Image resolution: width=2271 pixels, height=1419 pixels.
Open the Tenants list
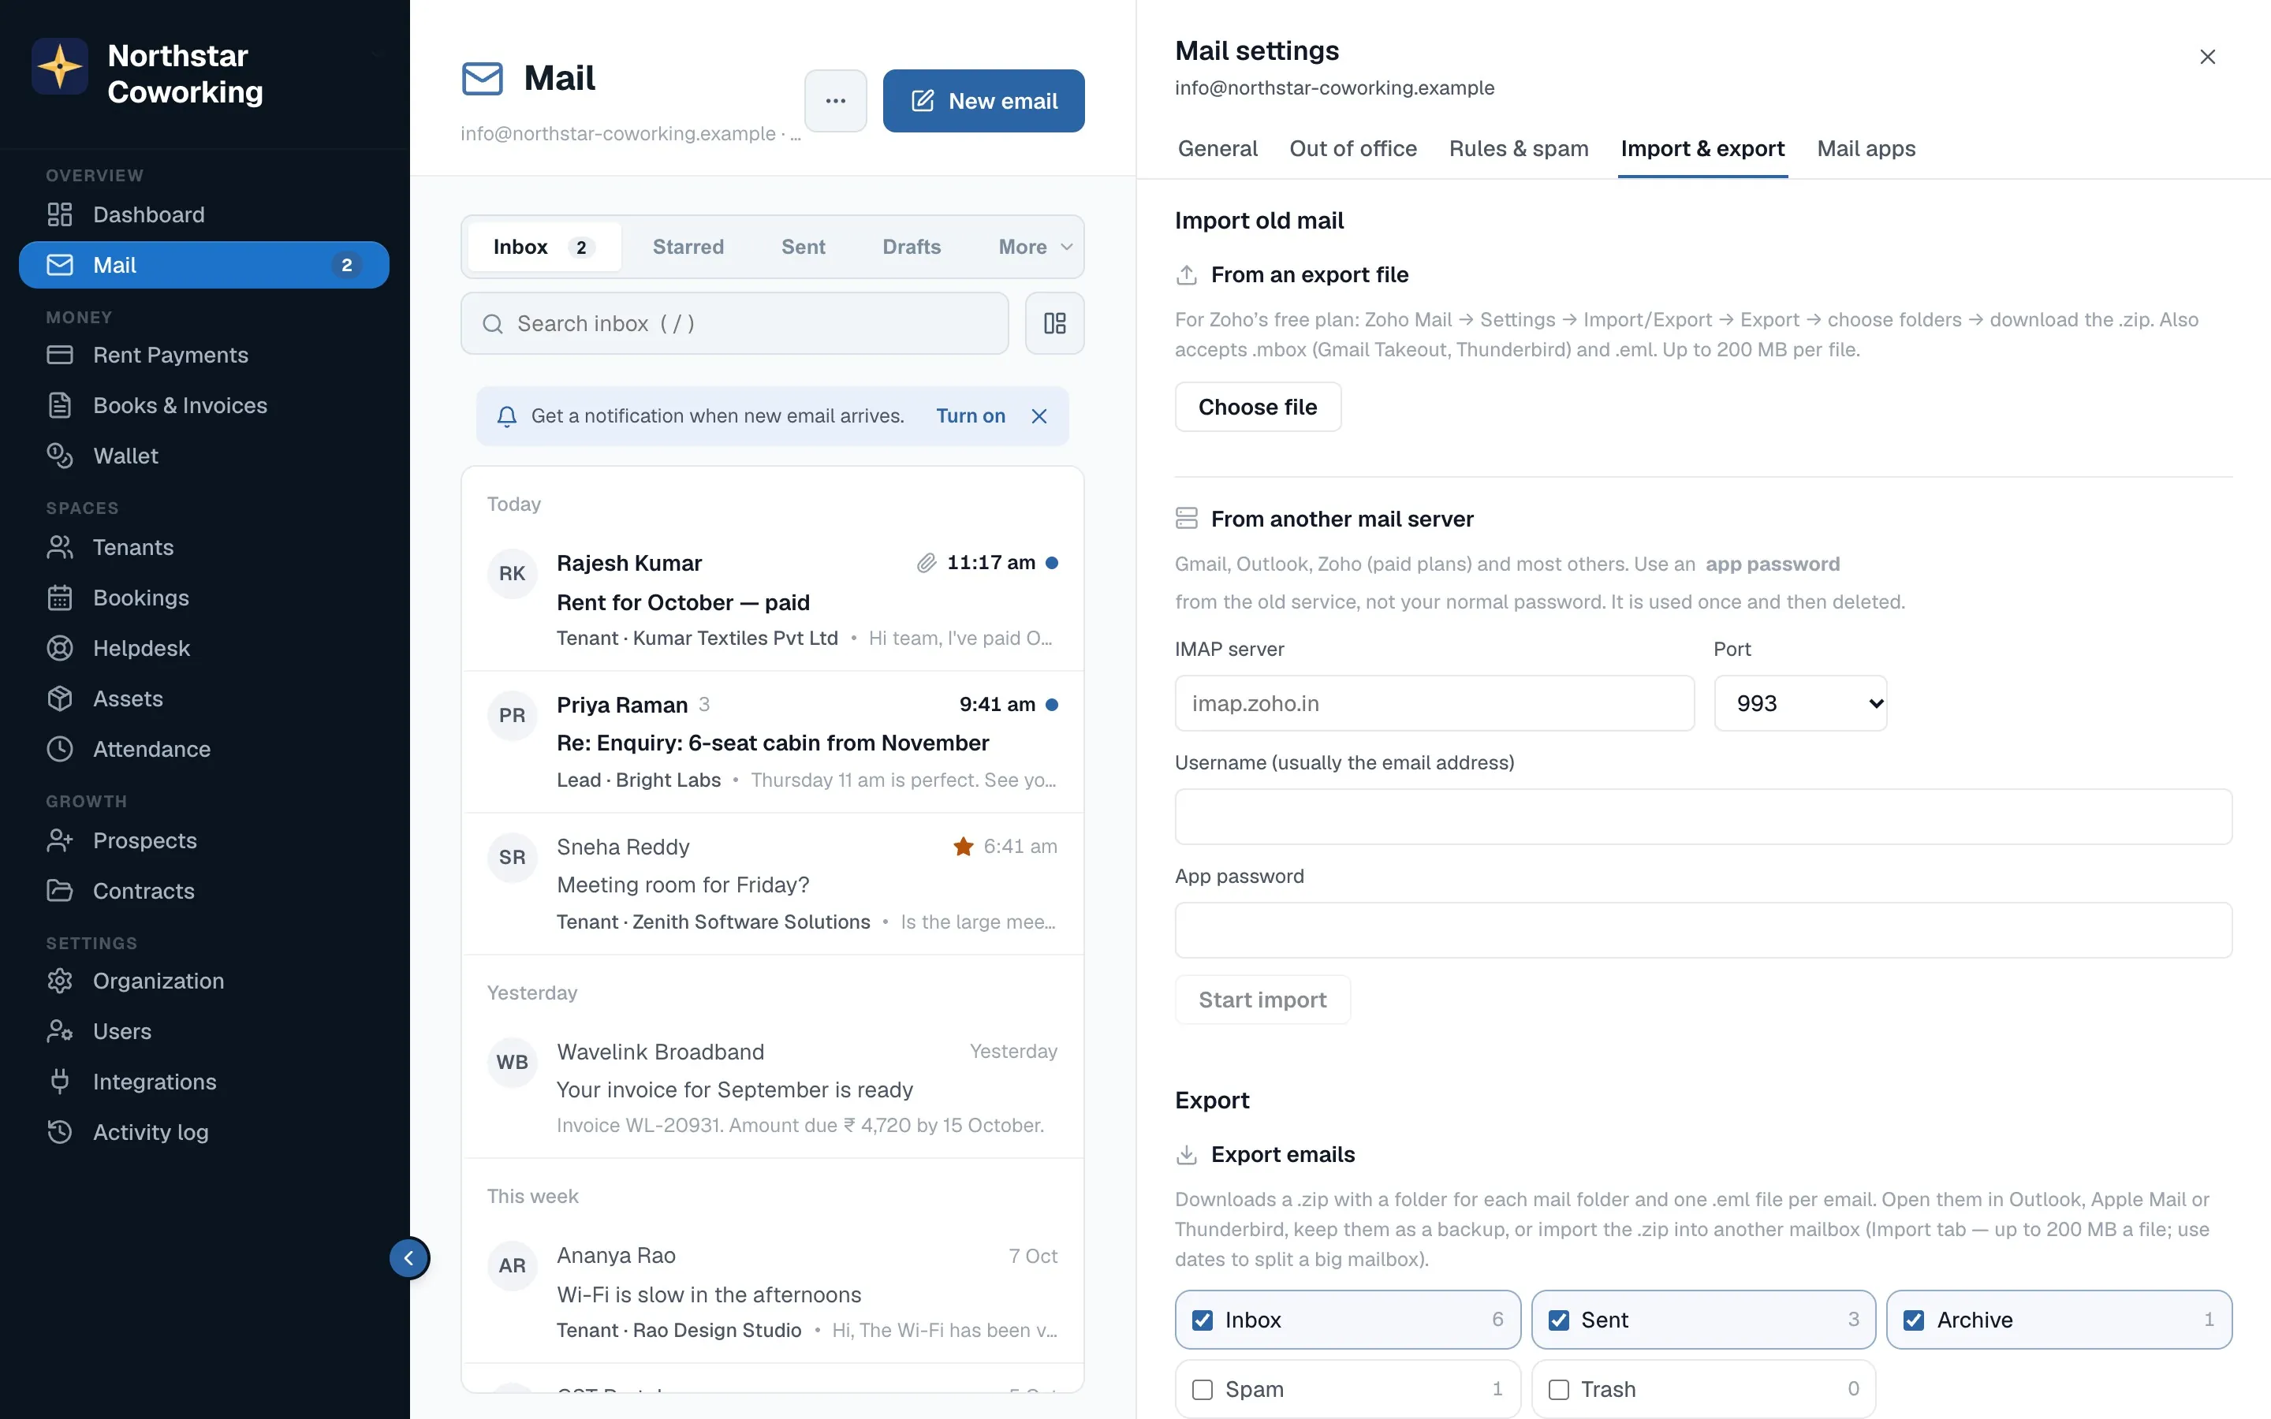pos(203,547)
